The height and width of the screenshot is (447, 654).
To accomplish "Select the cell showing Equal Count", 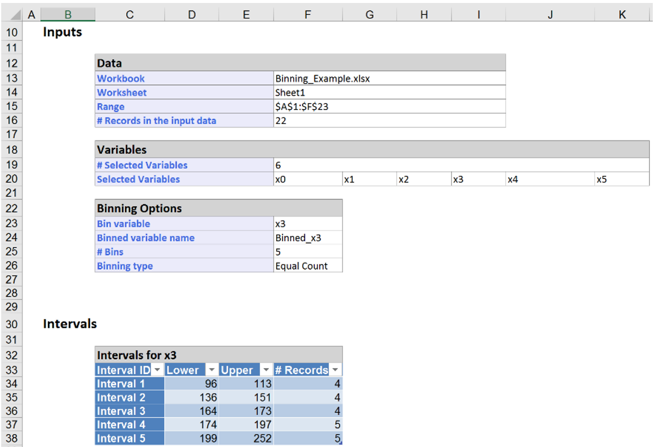I will point(307,266).
